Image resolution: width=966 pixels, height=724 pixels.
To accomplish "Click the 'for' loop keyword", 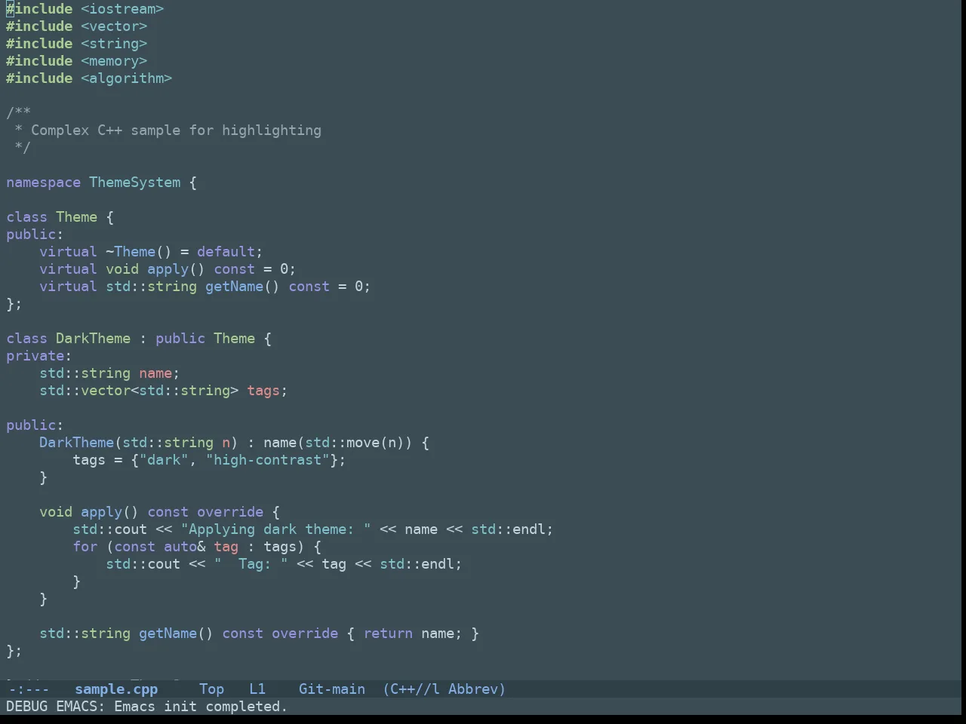I will click(85, 547).
